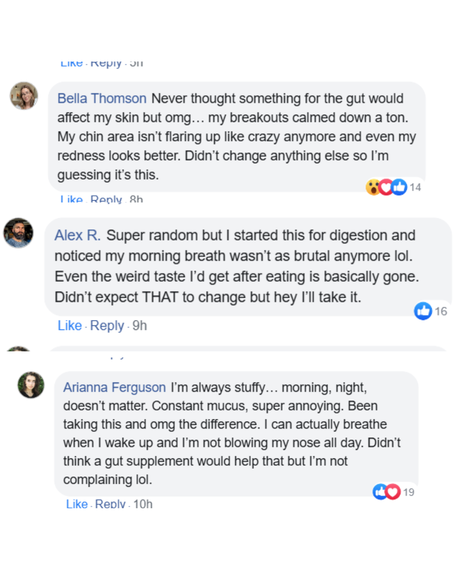
Task: Open the 9h timestamp on Alex R.'s comment
Action: point(140,326)
